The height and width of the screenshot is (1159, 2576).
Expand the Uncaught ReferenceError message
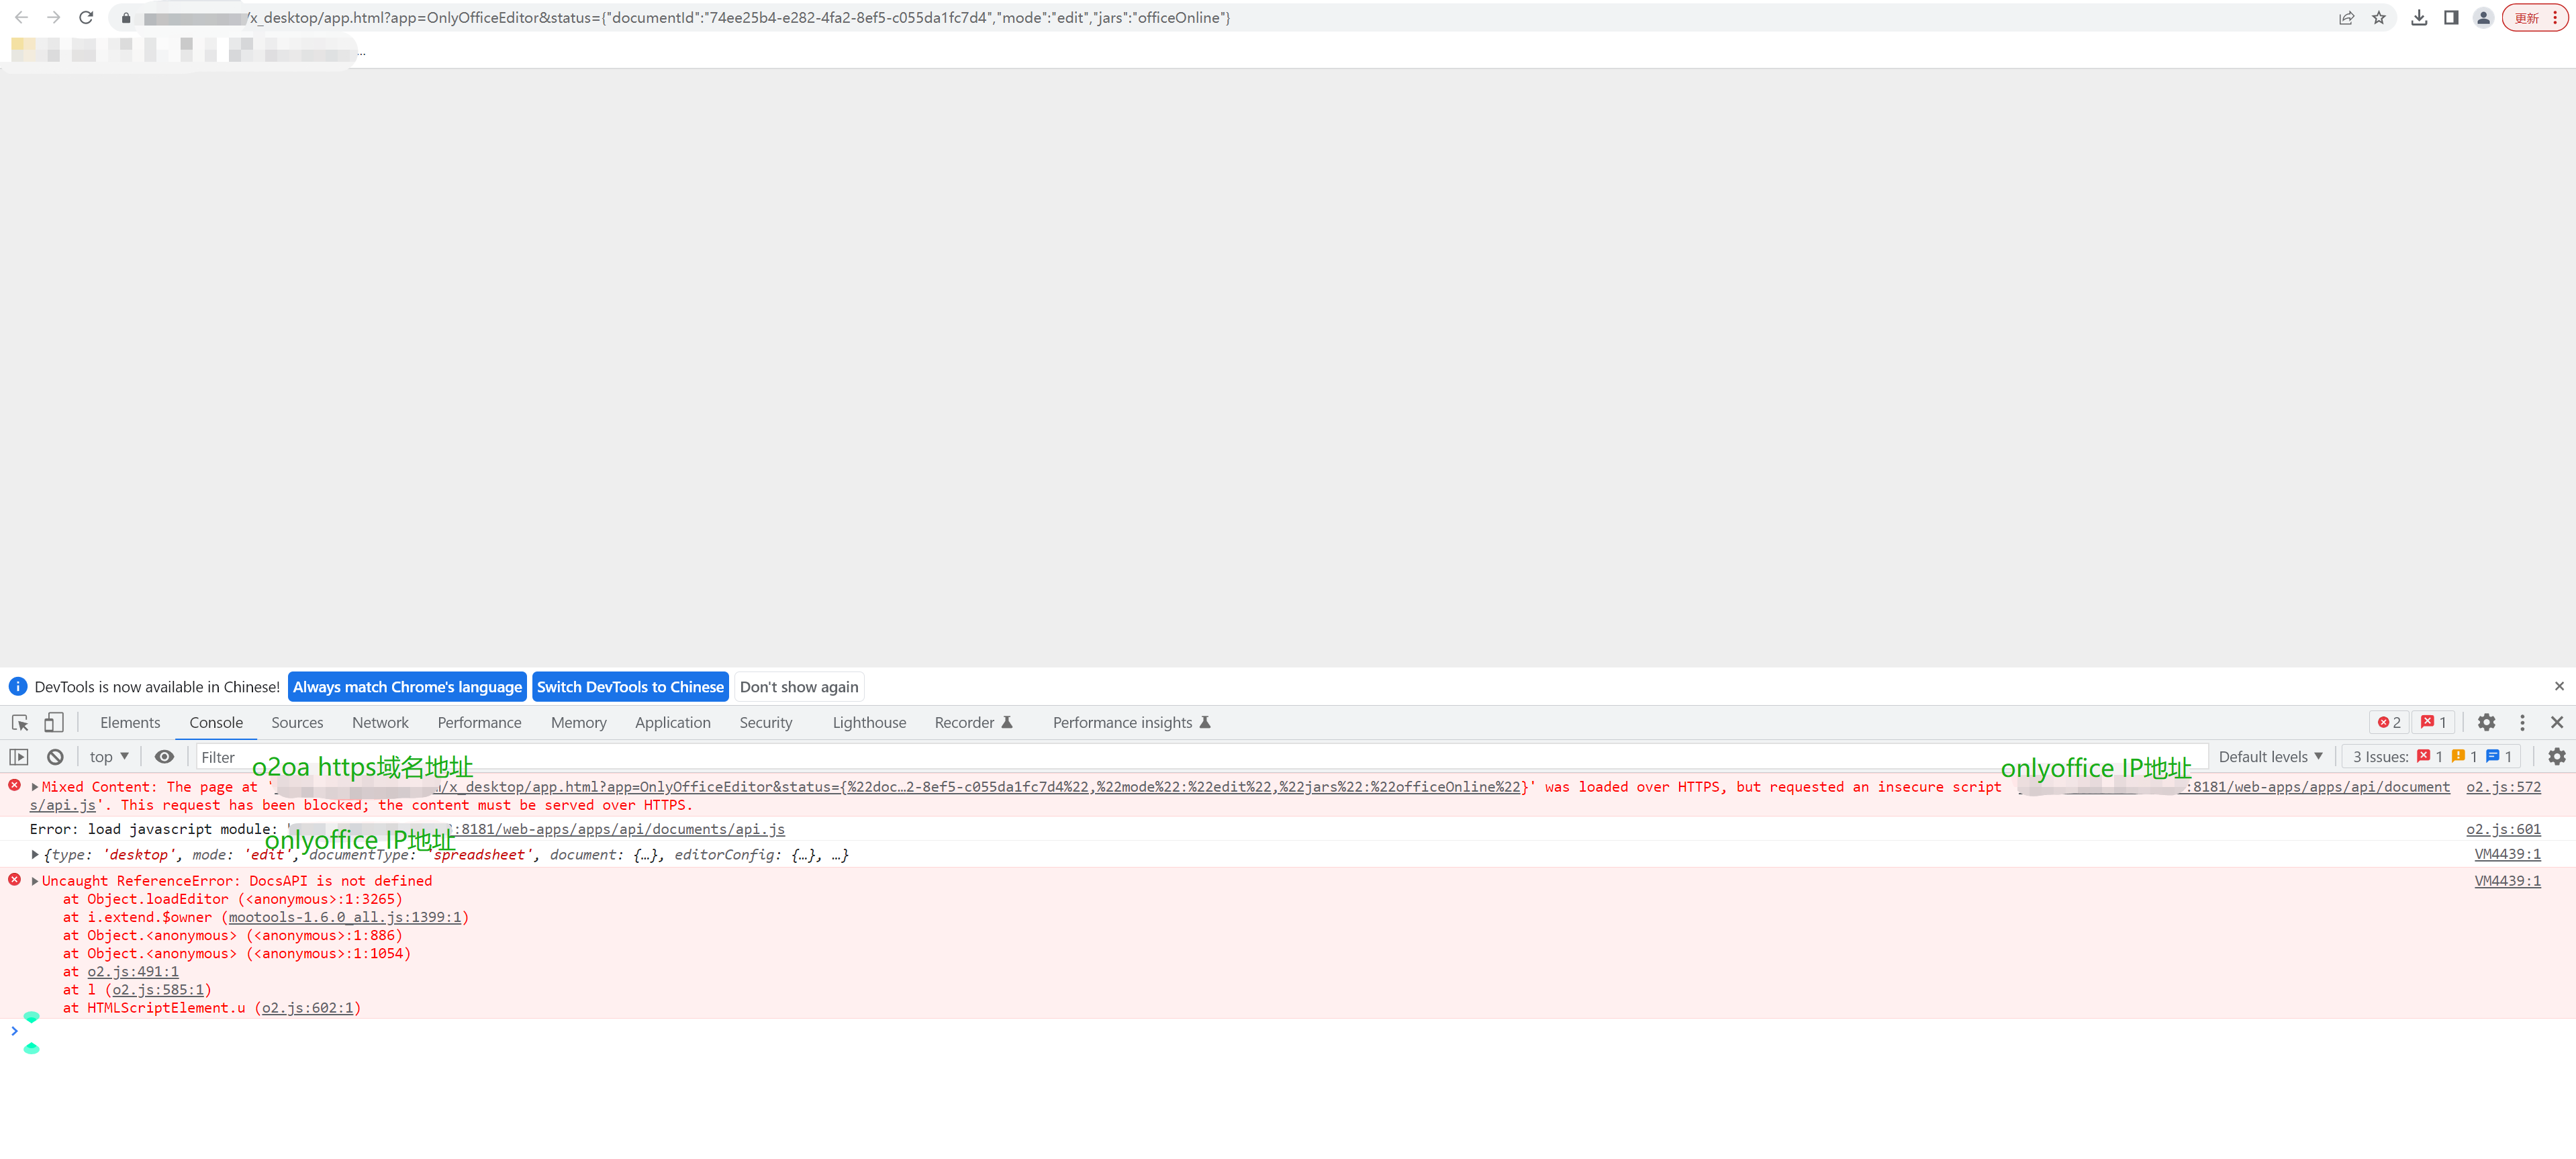click(x=35, y=881)
